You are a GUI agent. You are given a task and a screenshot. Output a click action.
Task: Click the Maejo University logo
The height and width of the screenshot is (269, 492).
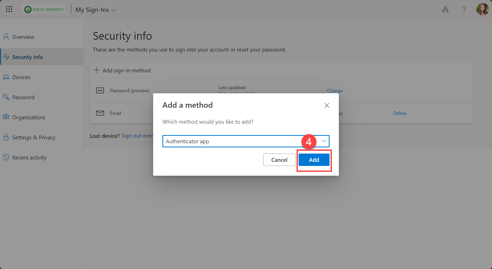pos(44,10)
